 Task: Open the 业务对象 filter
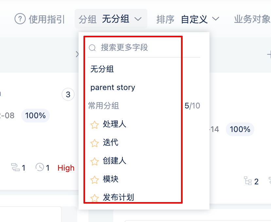click(252, 19)
